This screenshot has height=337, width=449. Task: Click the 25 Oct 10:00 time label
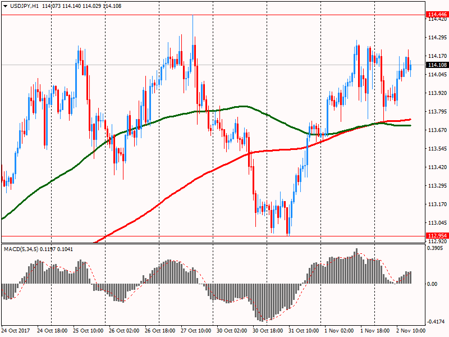[x=88, y=331]
